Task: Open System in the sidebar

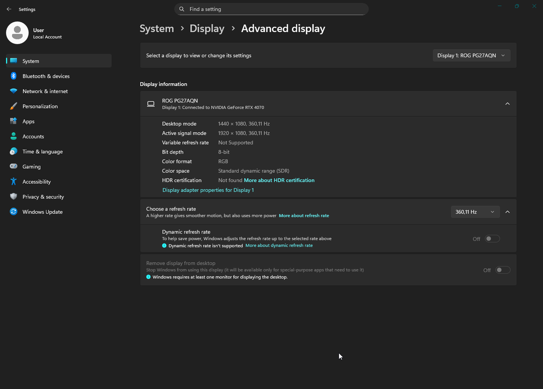Action: point(59,61)
